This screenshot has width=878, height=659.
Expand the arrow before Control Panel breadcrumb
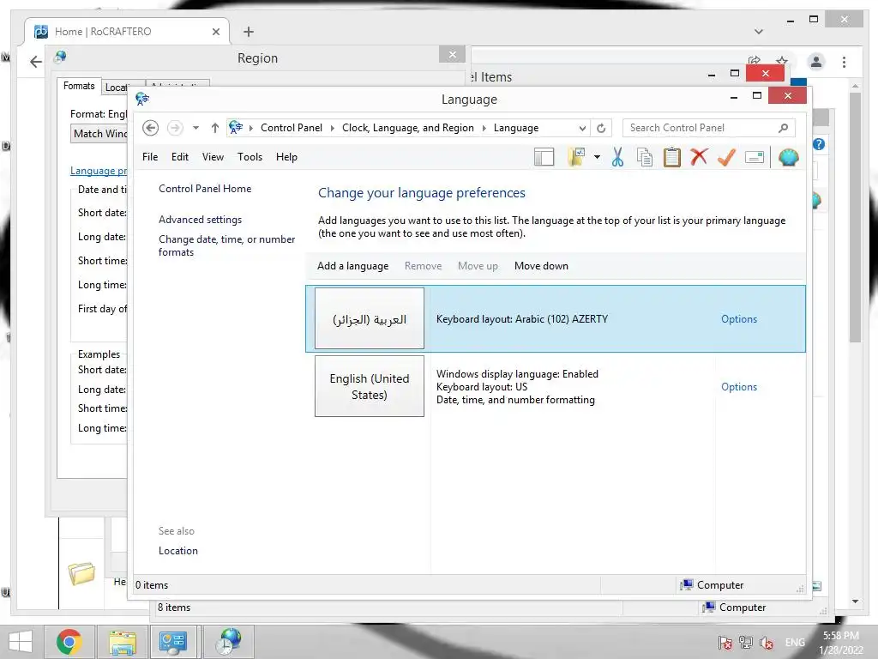pyautogui.click(x=251, y=128)
